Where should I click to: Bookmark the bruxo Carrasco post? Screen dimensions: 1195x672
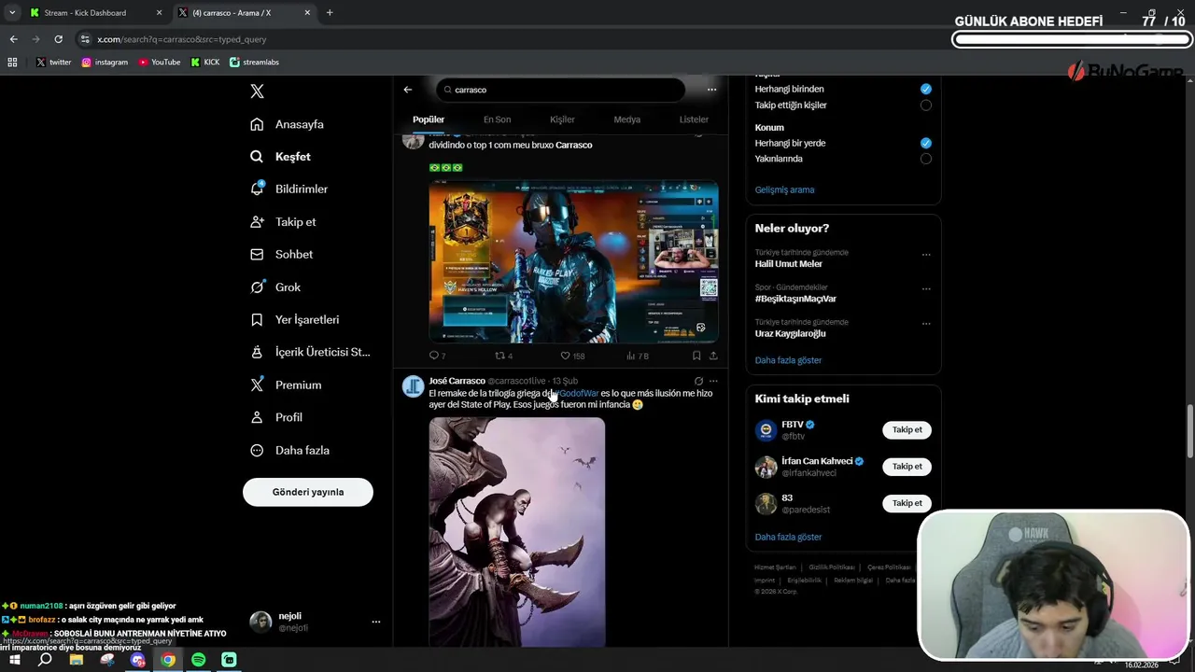pyautogui.click(x=696, y=356)
